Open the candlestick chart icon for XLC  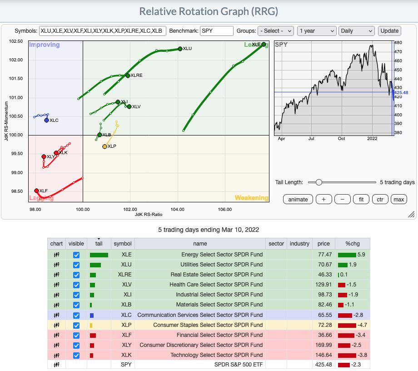56,315
